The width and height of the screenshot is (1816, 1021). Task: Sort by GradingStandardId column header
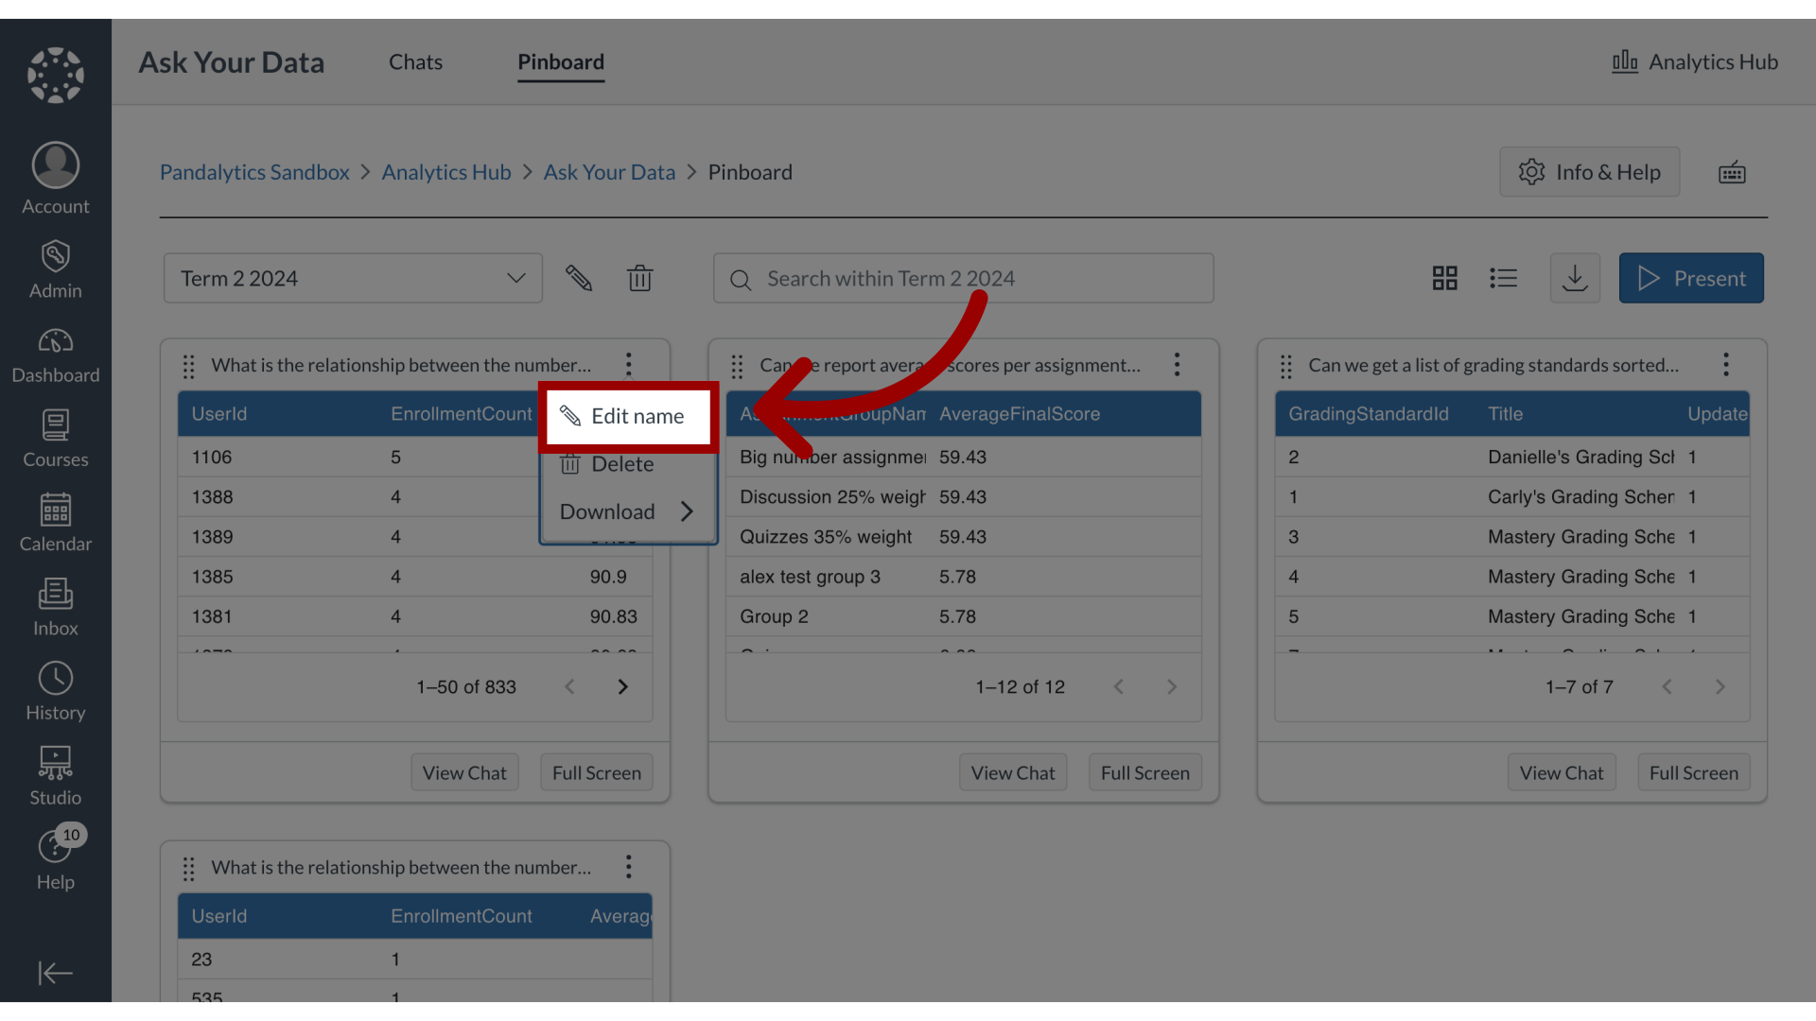(x=1369, y=414)
